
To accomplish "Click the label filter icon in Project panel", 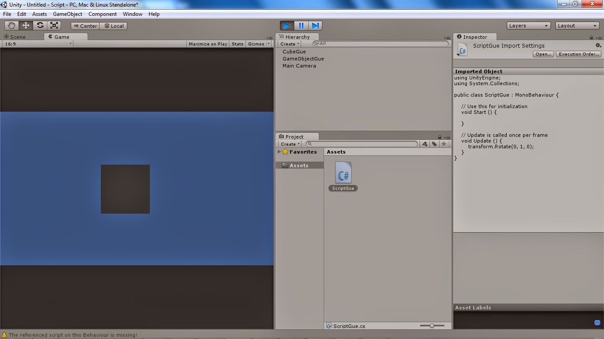I will (x=434, y=144).
